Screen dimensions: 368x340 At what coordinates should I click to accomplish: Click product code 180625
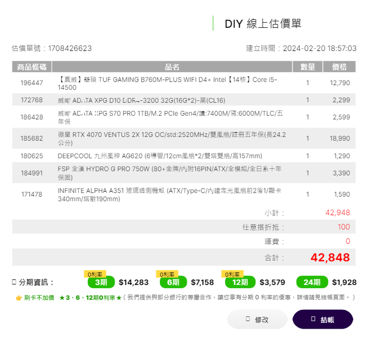tap(32, 156)
